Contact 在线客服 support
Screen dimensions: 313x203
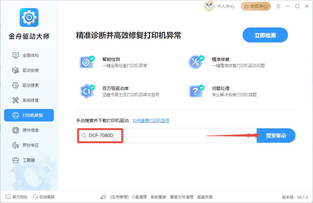click(x=44, y=197)
